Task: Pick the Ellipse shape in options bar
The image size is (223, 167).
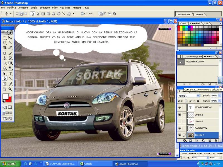Action: click(x=54, y=14)
